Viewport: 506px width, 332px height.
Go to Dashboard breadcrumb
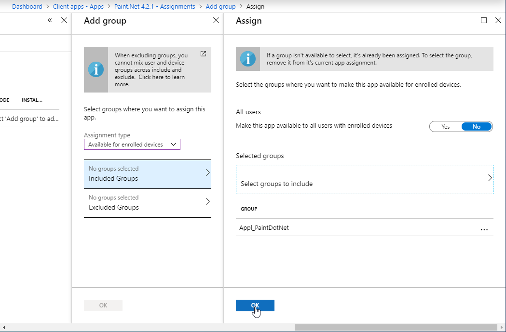click(27, 6)
